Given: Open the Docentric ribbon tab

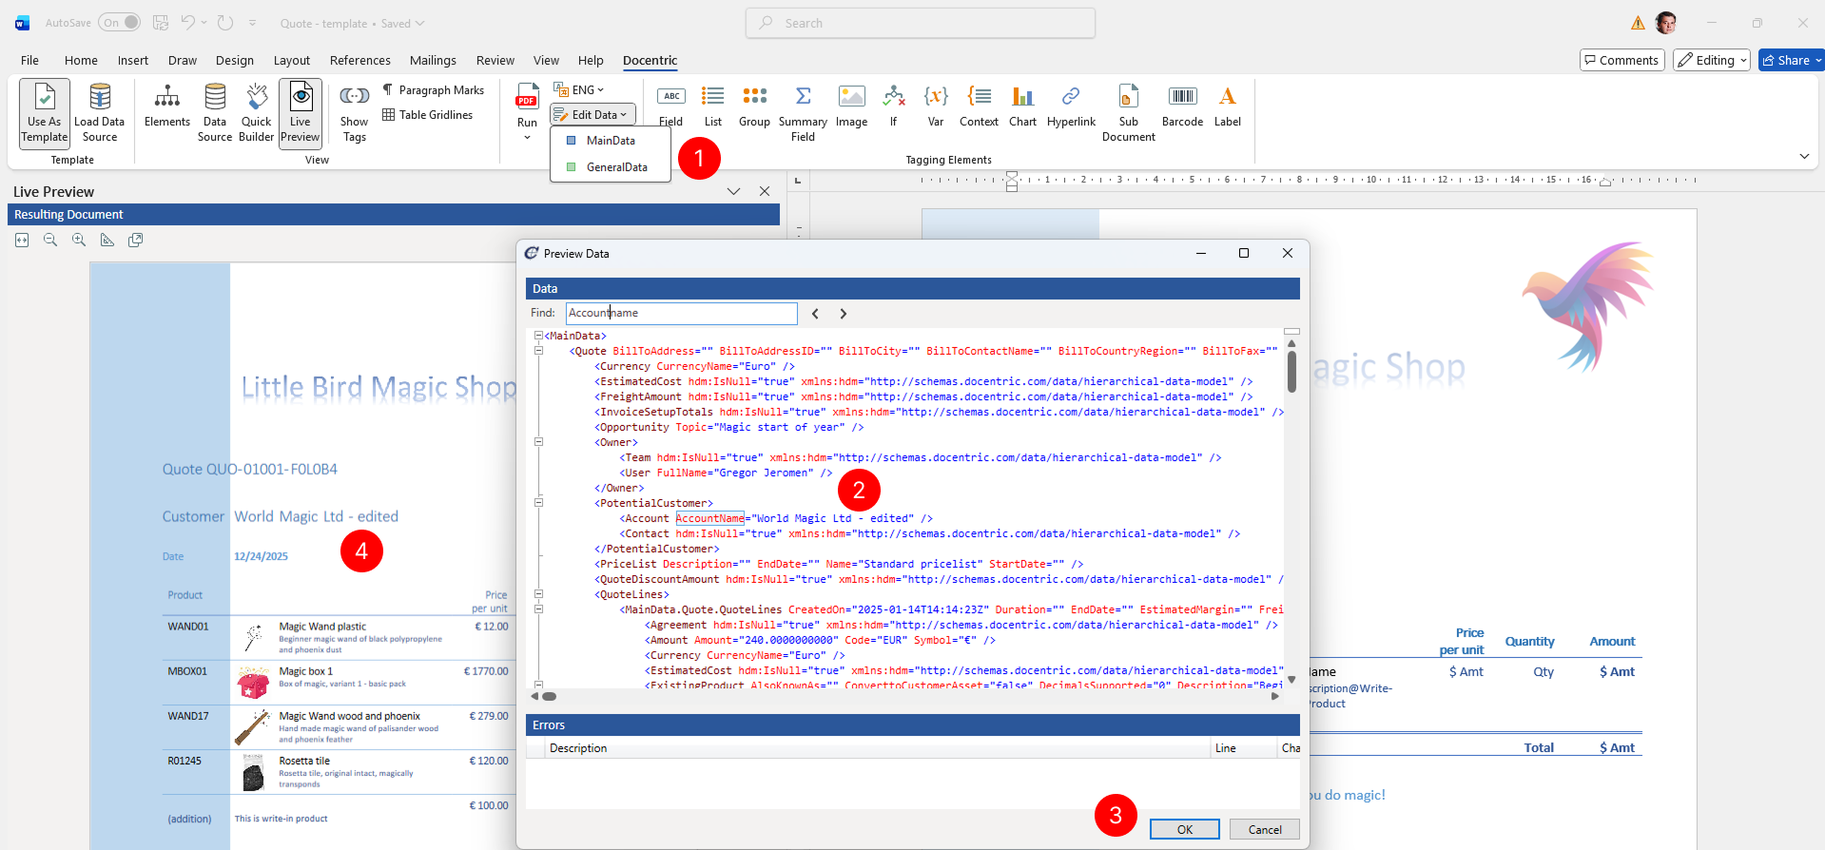Looking at the screenshot, I should click(650, 60).
